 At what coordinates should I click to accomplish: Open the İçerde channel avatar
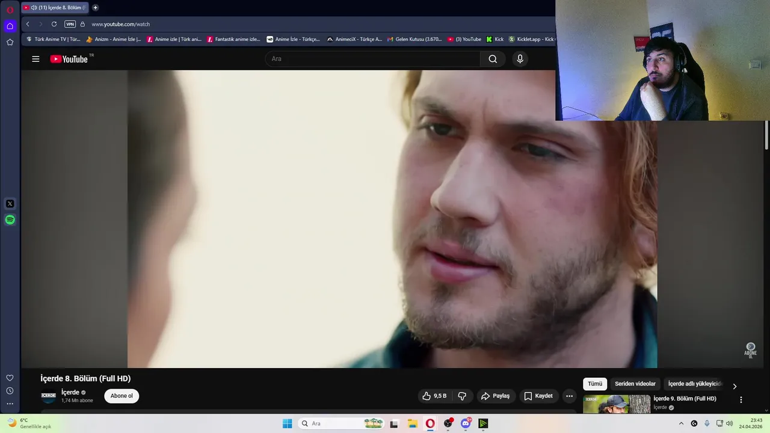click(x=48, y=396)
